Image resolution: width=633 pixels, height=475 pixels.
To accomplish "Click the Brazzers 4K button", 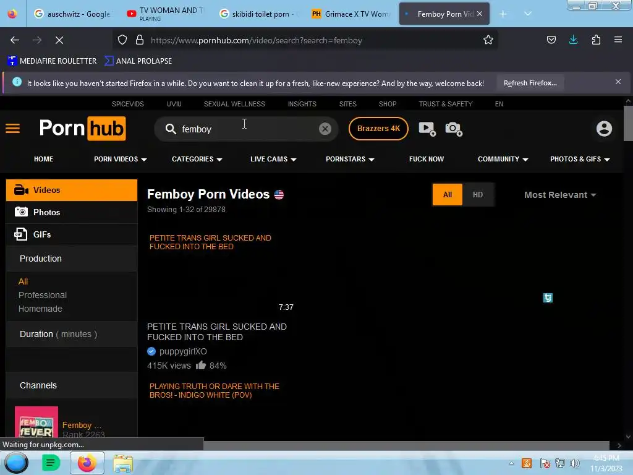I will [x=378, y=129].
